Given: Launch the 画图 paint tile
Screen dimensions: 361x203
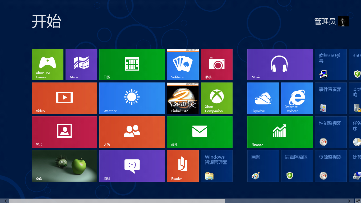Looking at the screenshot, I should 263,166.
